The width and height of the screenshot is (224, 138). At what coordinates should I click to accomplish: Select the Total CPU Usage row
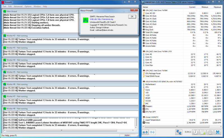click(182, 32)
